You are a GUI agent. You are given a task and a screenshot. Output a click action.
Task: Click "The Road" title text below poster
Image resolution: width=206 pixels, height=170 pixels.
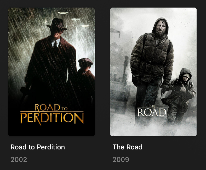[x=127, y=147]
